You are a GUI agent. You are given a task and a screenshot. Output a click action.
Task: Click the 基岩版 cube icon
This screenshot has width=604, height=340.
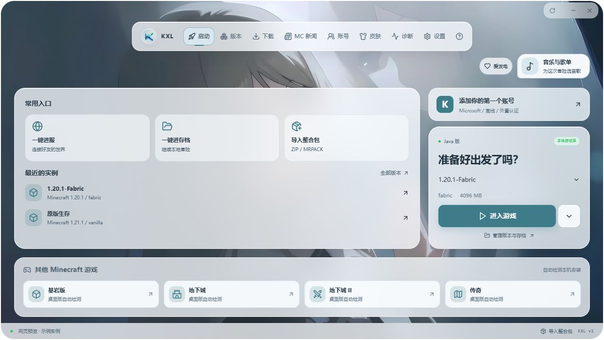tap(36, 294)
